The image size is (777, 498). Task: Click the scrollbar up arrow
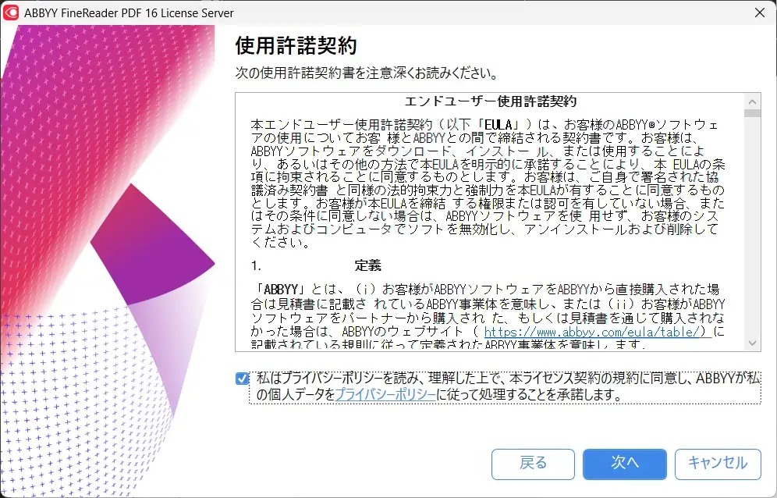[753, 101]
